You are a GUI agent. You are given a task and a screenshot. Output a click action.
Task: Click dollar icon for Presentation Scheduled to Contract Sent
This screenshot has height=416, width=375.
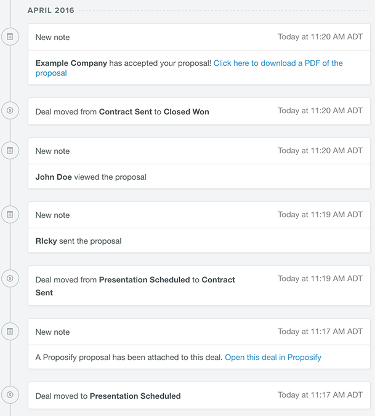(10, 278)
